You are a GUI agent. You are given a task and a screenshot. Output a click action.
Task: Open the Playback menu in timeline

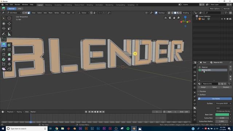[11, 112]
